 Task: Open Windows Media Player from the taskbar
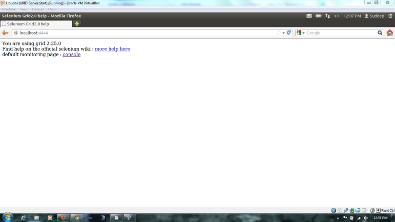tap(50, 218)
